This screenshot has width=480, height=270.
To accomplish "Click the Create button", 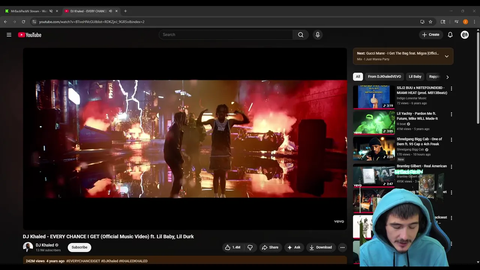I will [430, 34].
